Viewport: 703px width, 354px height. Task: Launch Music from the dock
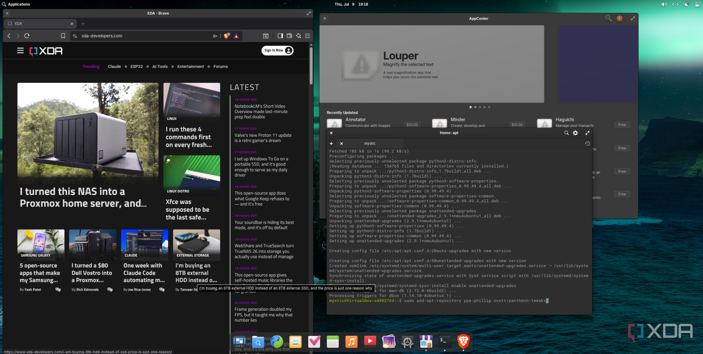point(351,342)
